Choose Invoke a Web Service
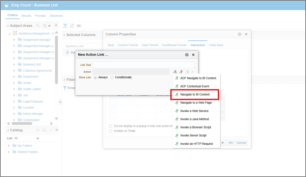This screenshot has height=177, width=306. [x=194, y=111]
